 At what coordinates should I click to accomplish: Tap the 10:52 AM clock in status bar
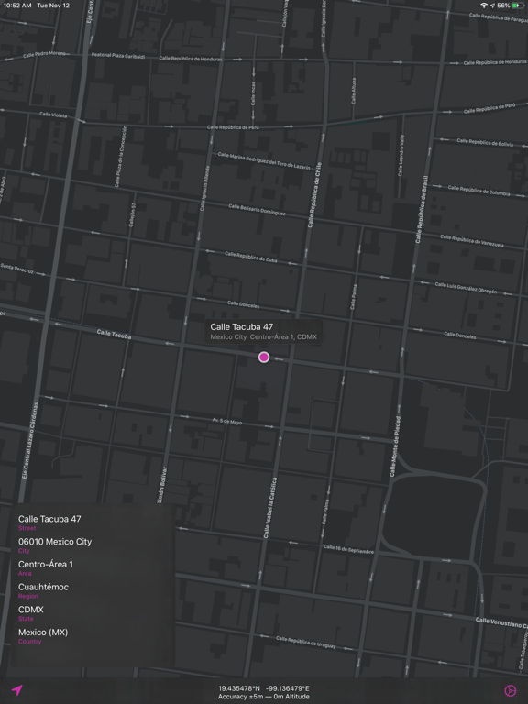tap(17, 5)
